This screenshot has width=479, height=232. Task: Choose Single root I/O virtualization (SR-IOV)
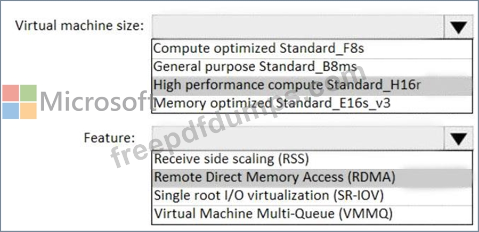pyautogui.click(x=312, y=196)
